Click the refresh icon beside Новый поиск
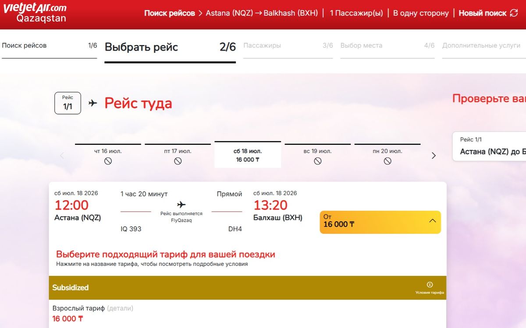 click(x=514, y=13)
